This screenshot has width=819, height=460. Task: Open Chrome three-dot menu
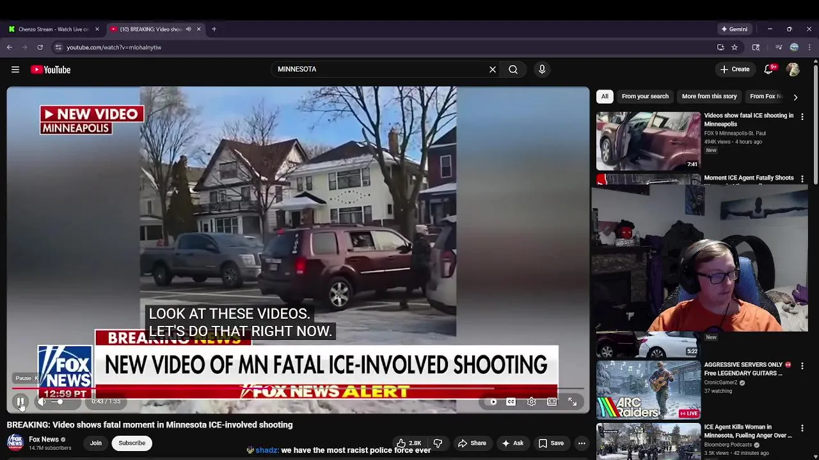click(809, 47)
